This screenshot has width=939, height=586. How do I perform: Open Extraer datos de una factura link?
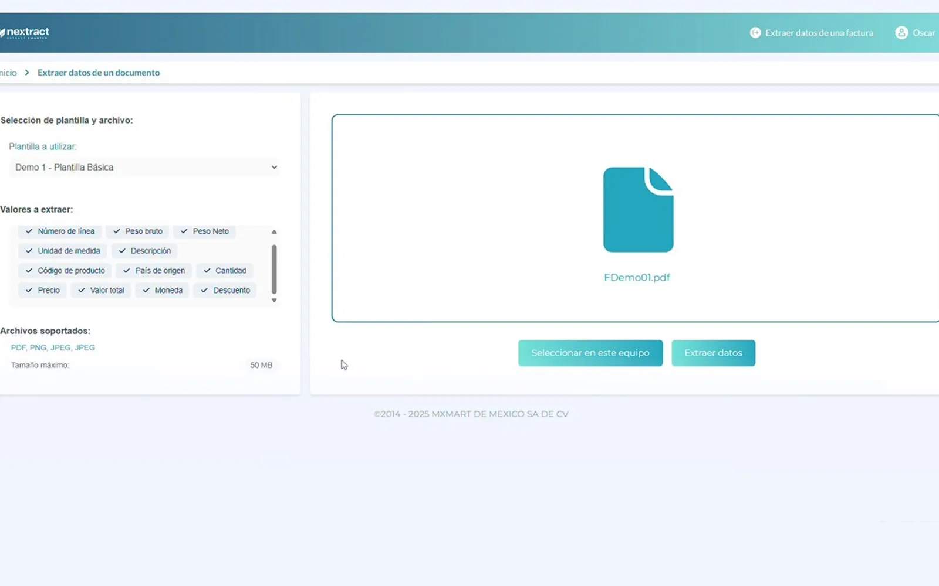point(819,33)
